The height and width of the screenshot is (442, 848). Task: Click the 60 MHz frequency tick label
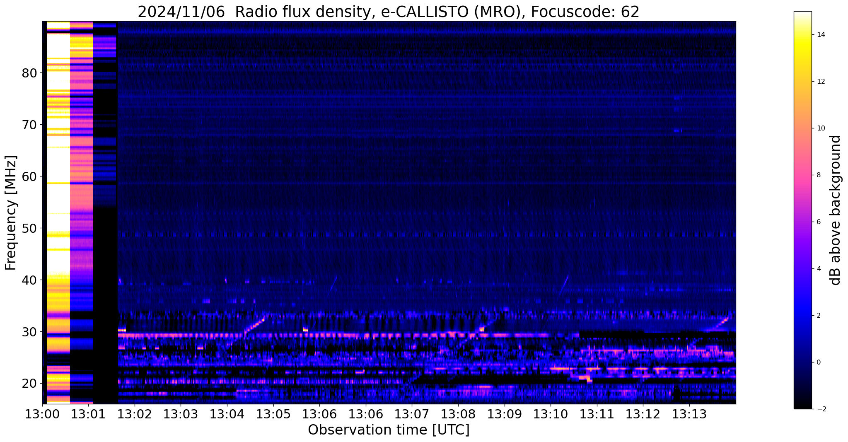pyautogui.click(x=29, y=176)
